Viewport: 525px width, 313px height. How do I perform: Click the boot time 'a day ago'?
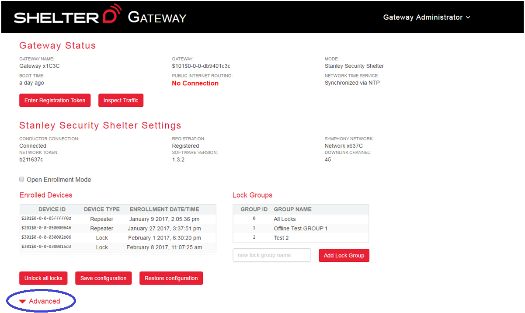click(31, 83)
